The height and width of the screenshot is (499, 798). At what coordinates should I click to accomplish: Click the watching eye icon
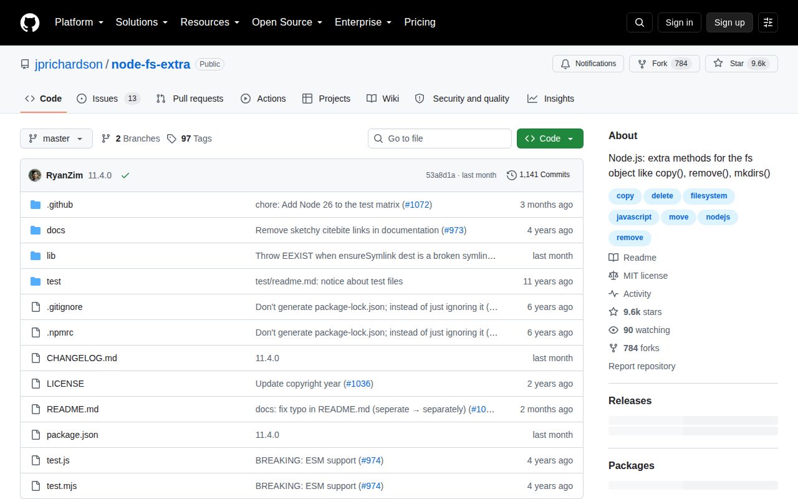click(x=613, y=330)
